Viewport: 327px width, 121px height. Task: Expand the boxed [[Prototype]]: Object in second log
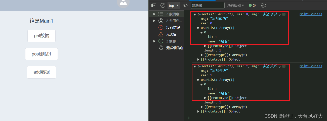pyautogui.click(x=205, y=98)
